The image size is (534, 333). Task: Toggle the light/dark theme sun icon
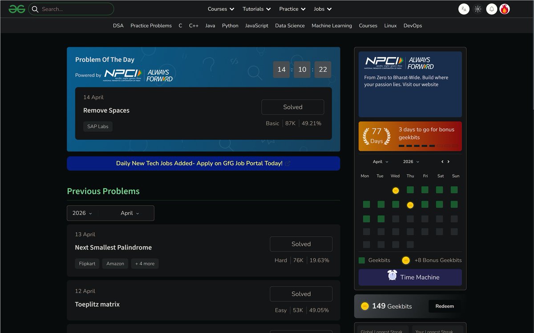(478, 9)
